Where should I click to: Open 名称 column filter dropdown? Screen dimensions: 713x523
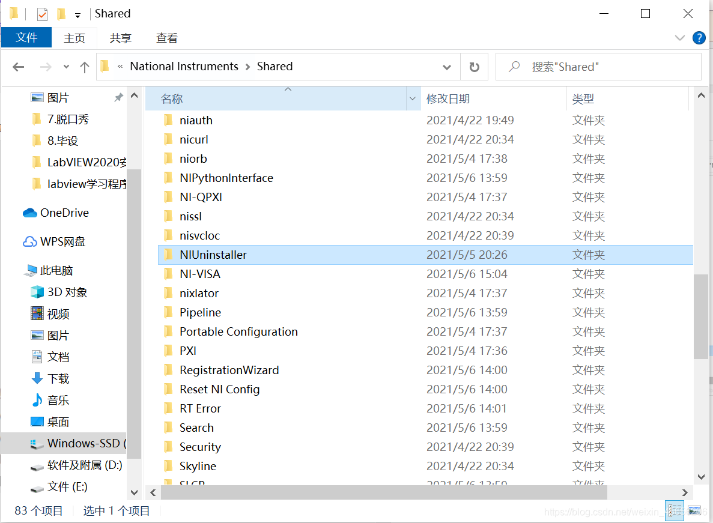pos(413,98)
